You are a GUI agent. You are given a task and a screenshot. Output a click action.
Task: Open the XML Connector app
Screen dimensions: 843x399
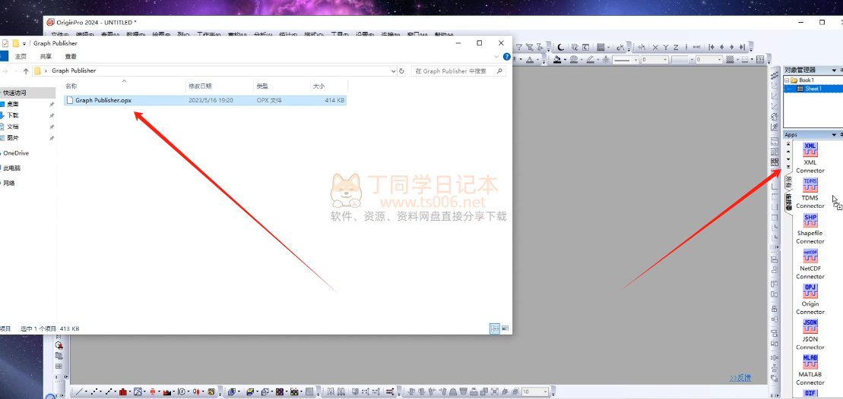coord(810,157)
